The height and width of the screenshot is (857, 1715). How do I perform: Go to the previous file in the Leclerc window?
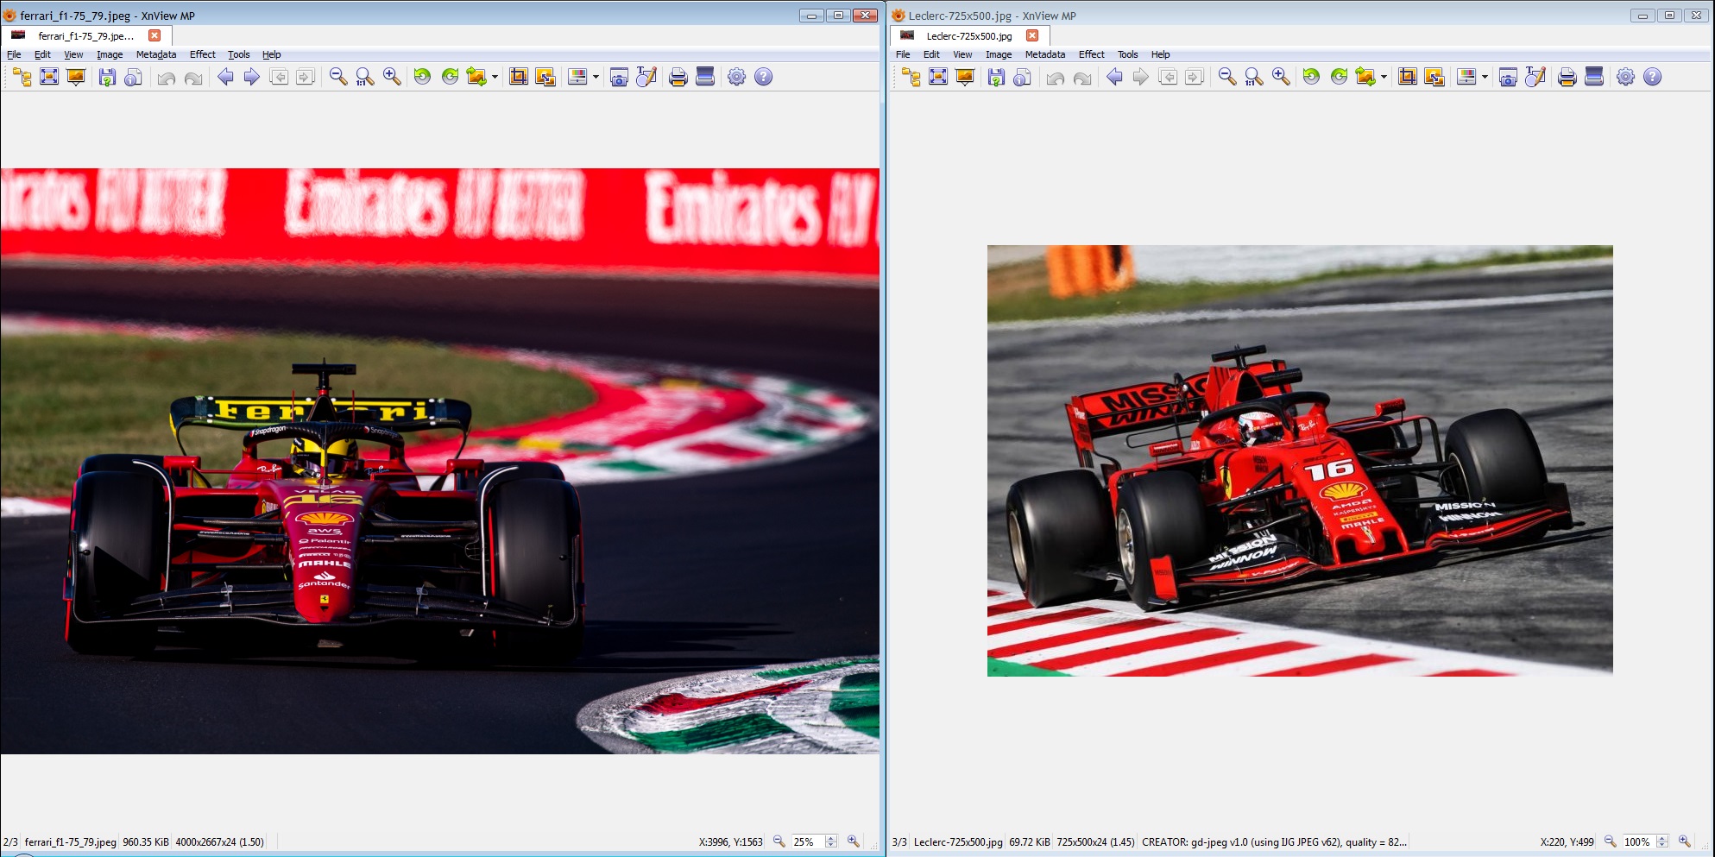pyautogui.click(x=1114, y=77)
